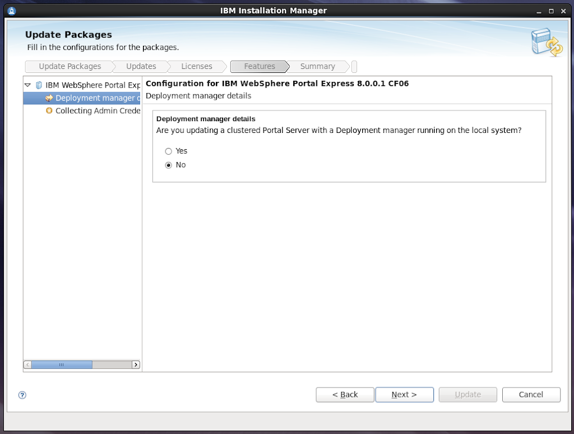Go to the Features wizard step
This screenshot has height=434, width=574.
point(259,67)
